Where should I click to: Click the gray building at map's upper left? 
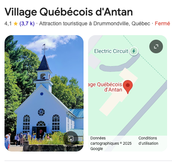[x=94, y=61]
